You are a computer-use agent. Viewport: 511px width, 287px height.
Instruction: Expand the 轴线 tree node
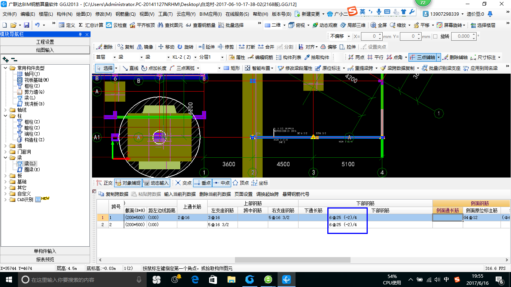click(x=6, y=110)
